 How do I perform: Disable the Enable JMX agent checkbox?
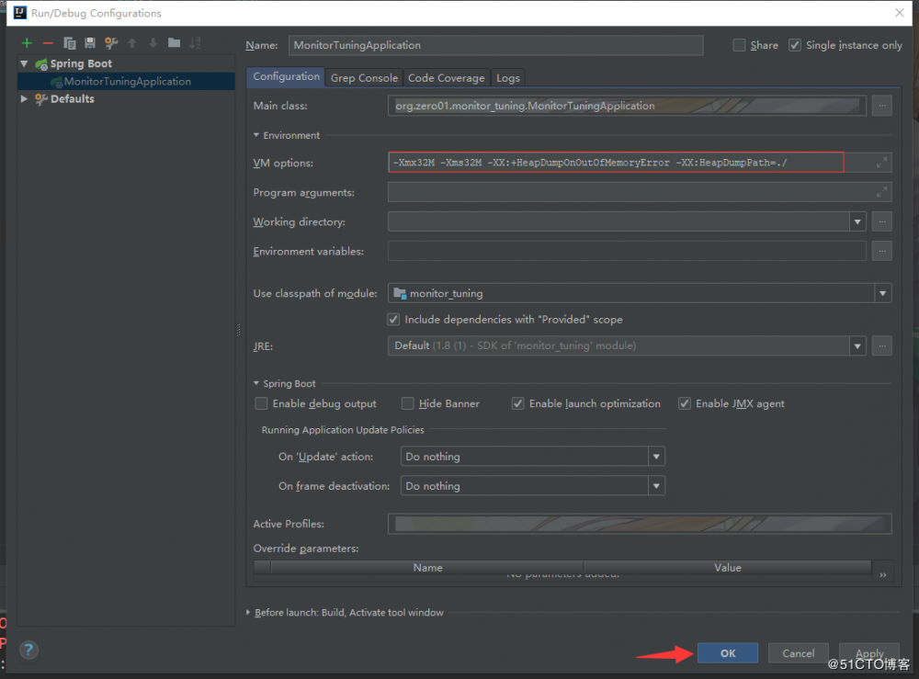click(x=685, y=403)
